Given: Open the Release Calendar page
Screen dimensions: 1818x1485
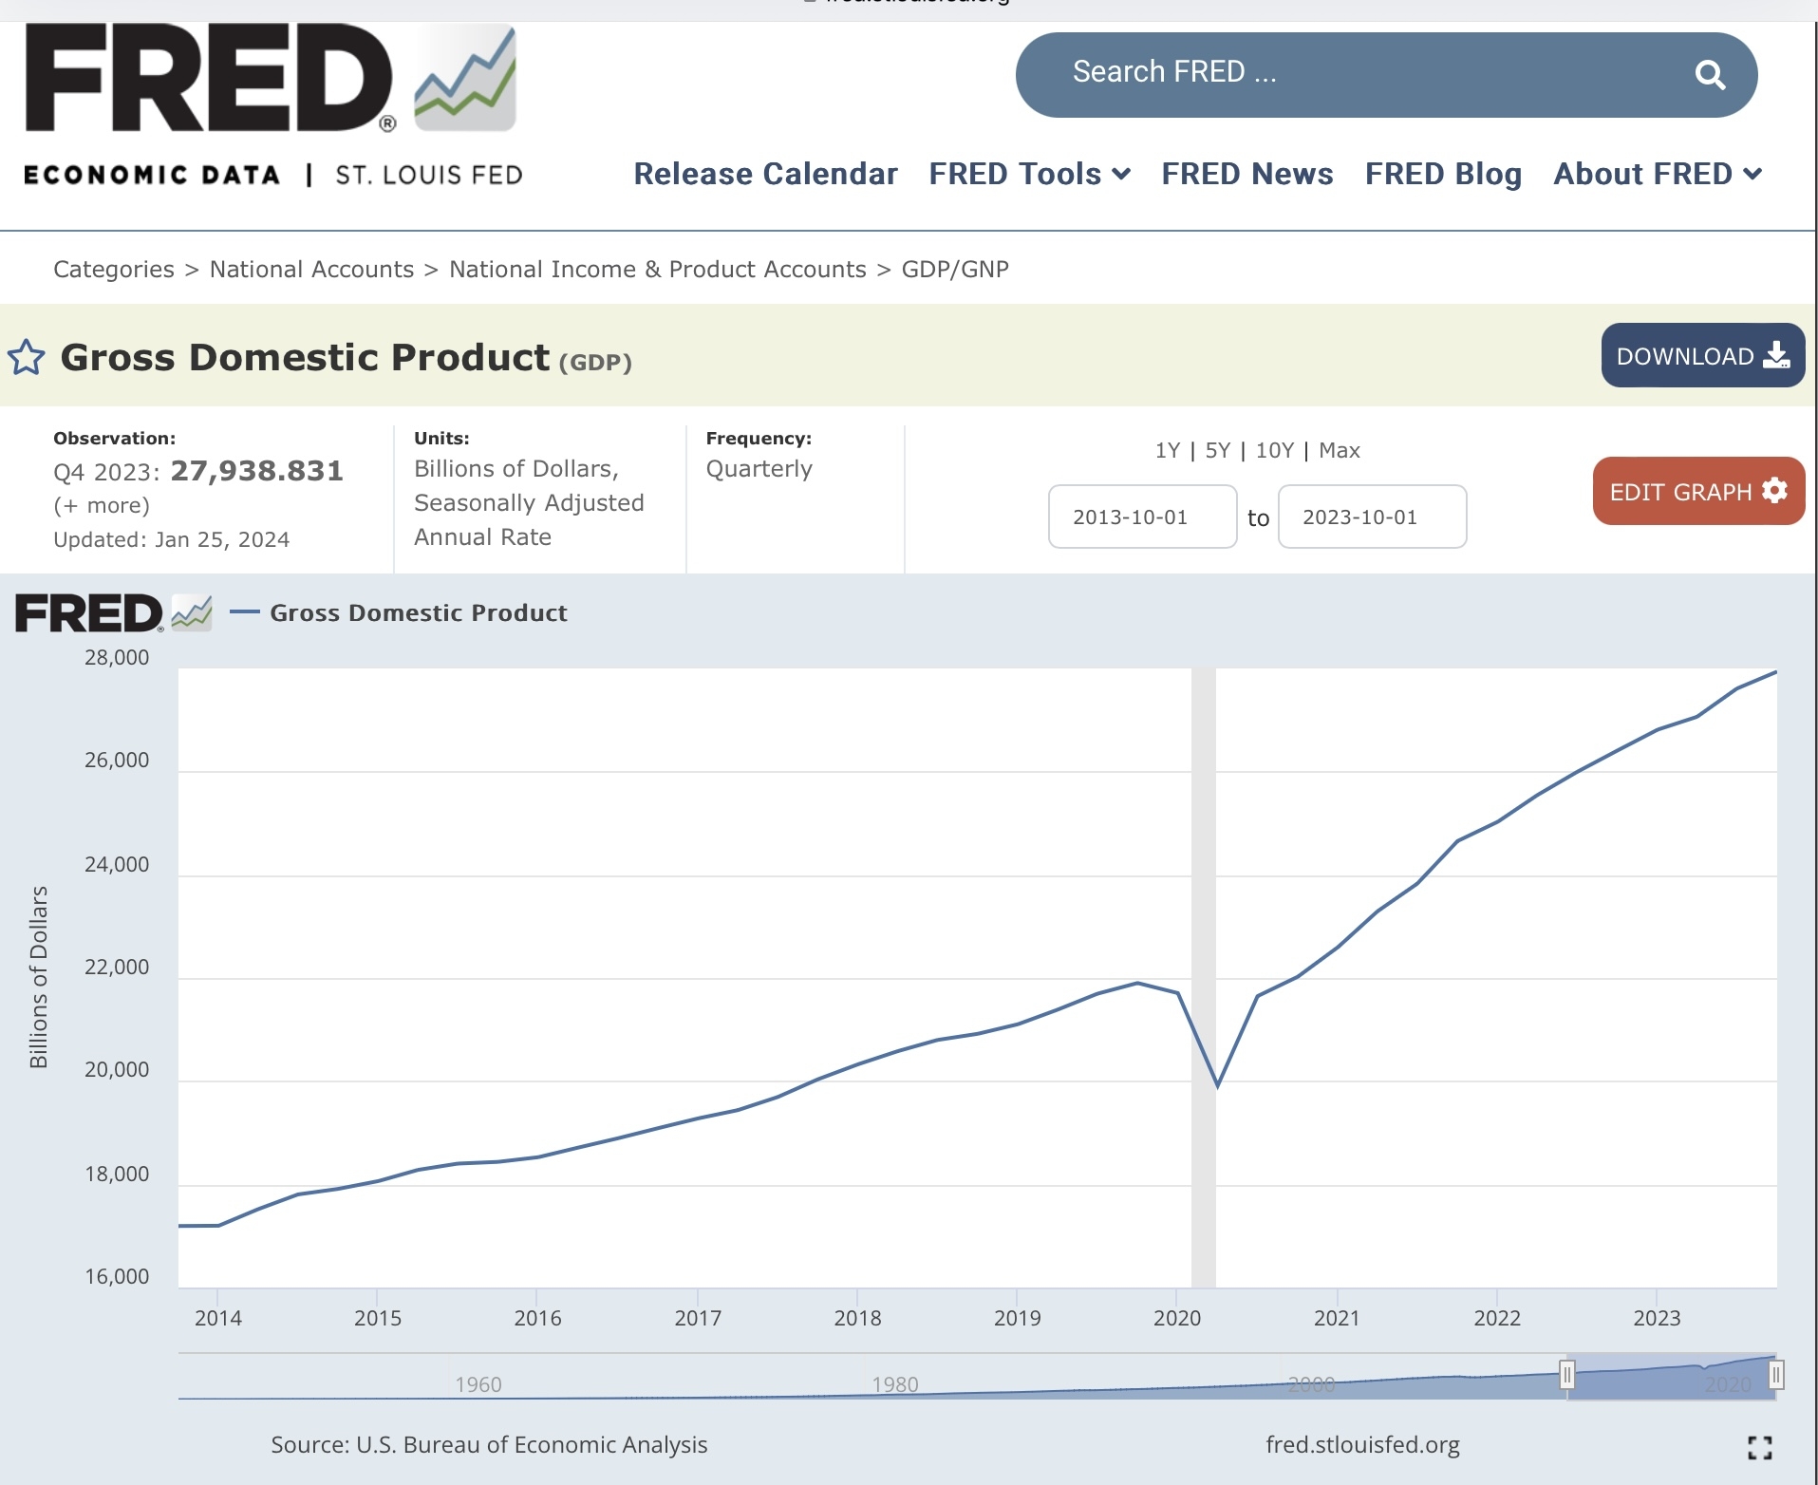Looking at the screenshot, I should 765,174.
